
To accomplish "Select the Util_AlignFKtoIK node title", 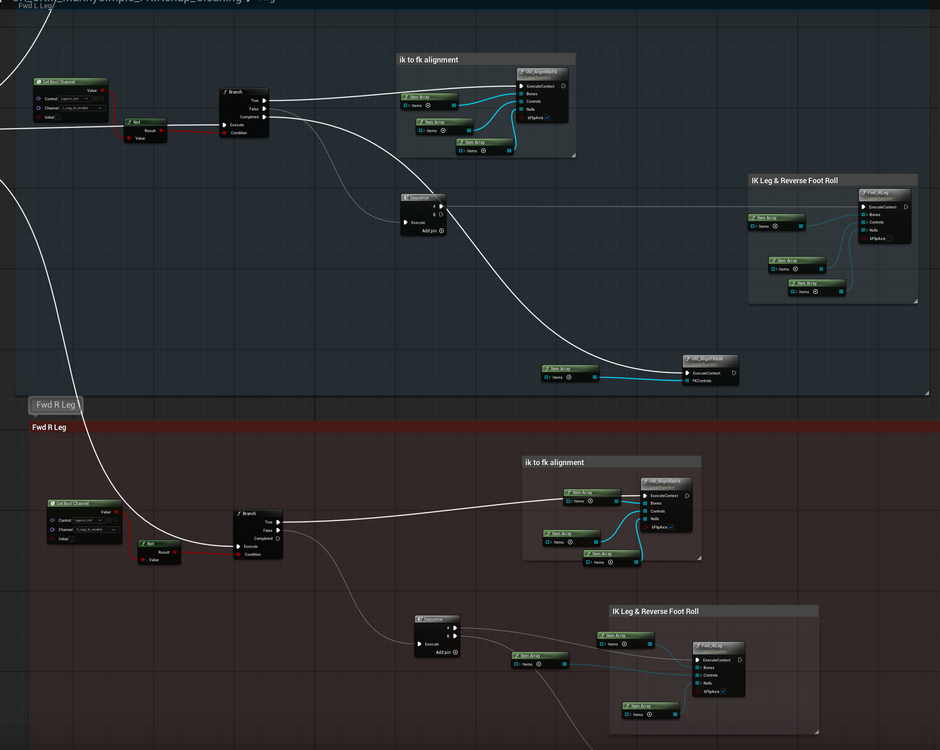I will click(707, 359).
